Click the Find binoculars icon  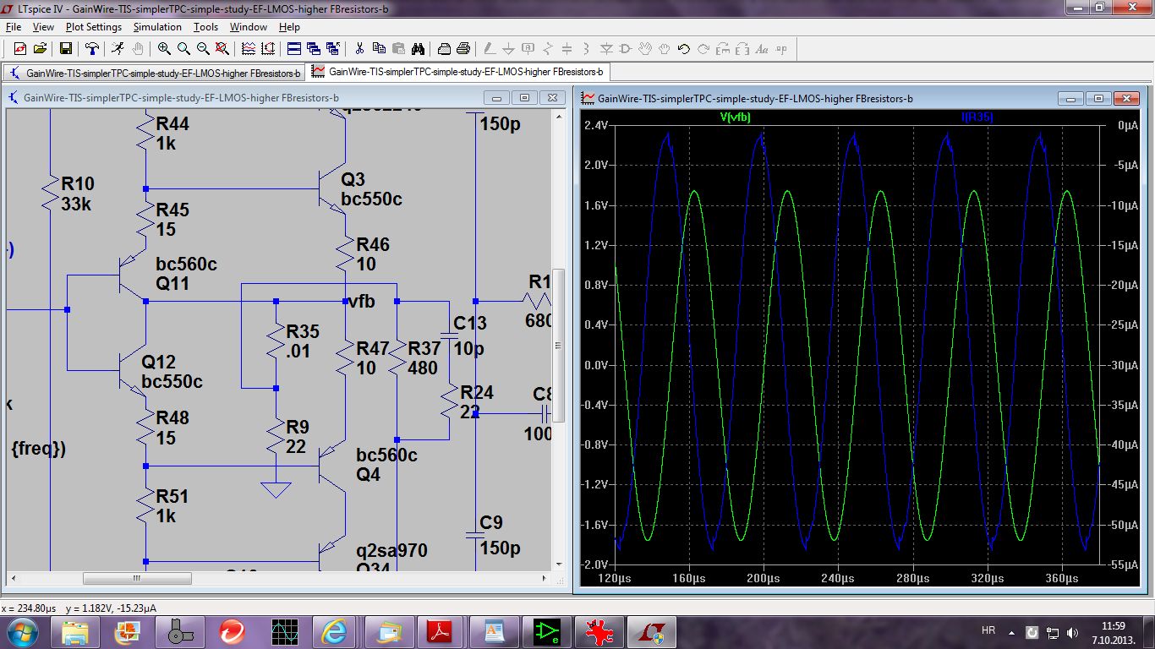pos(418,49)
